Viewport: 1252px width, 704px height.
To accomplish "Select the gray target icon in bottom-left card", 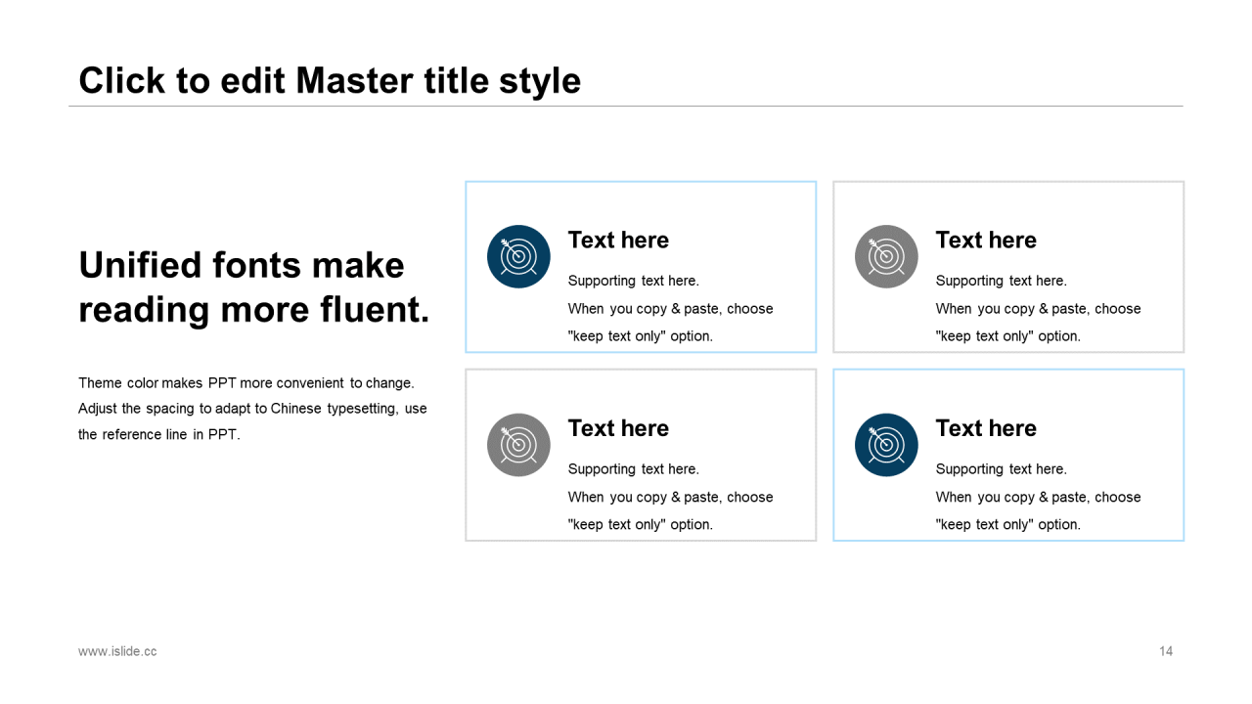I will tap(518, 445).
